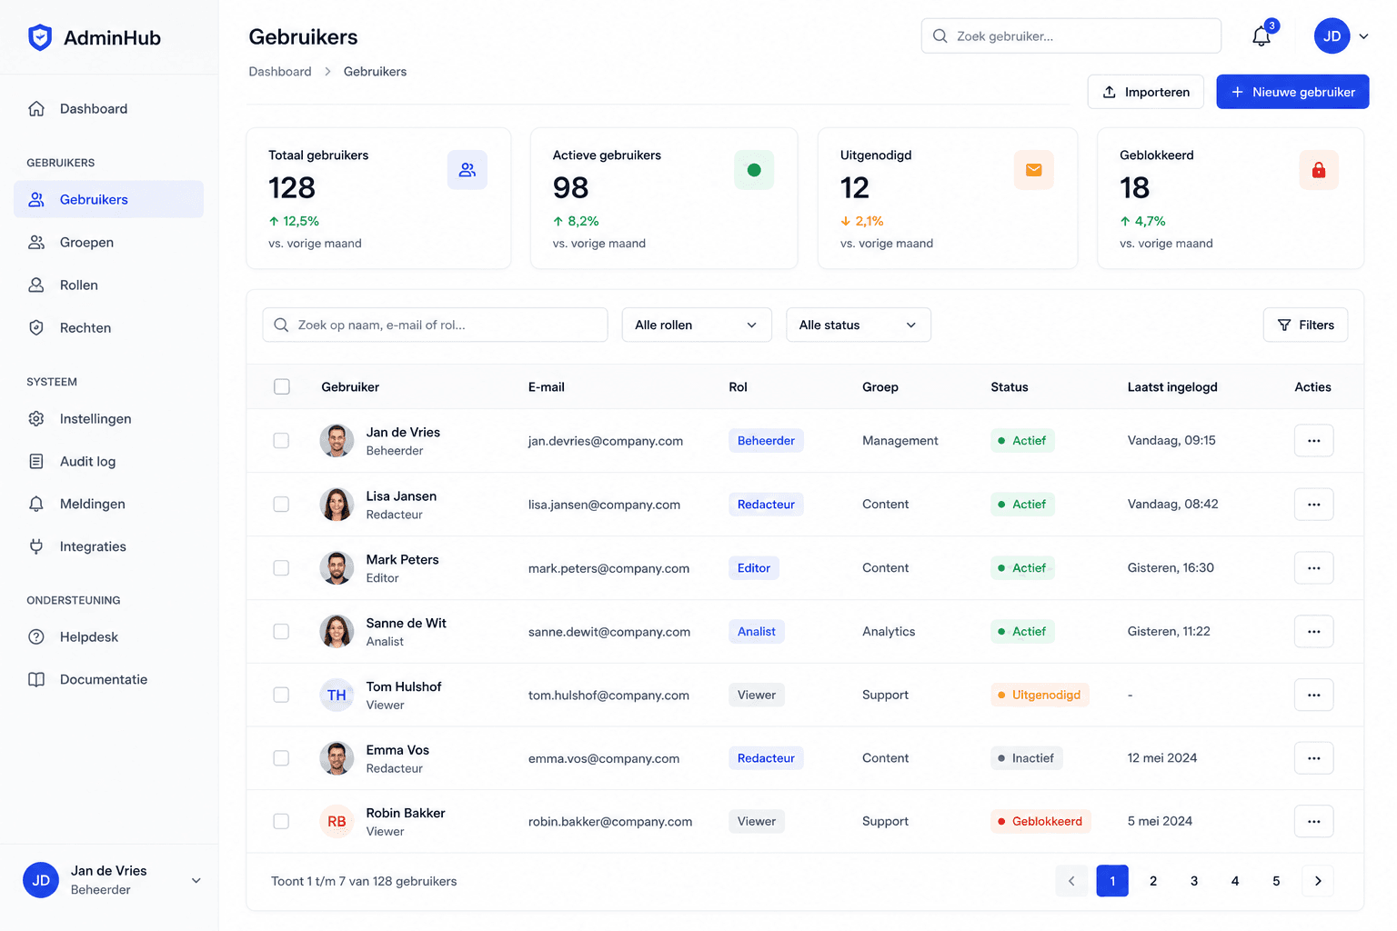1397x931 pixels.
Task: Go to previous page arrow
Action: pos(1071,881)
